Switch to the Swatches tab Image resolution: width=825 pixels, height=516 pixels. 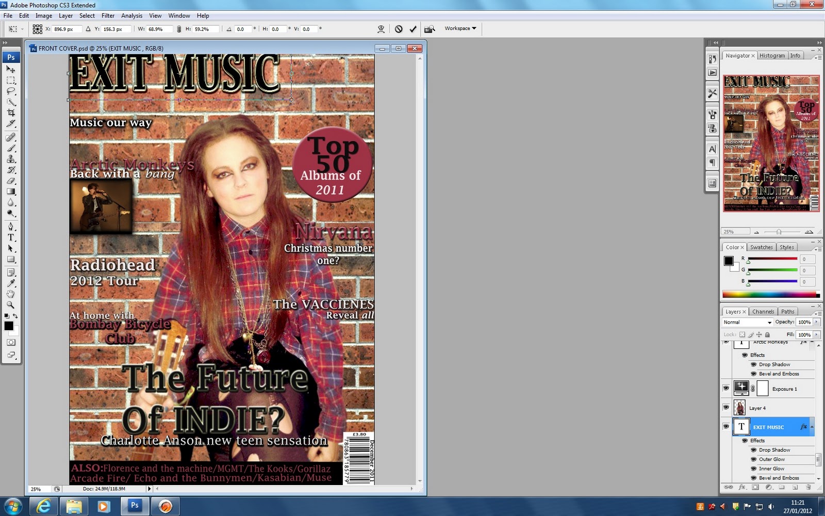[761, 247]
